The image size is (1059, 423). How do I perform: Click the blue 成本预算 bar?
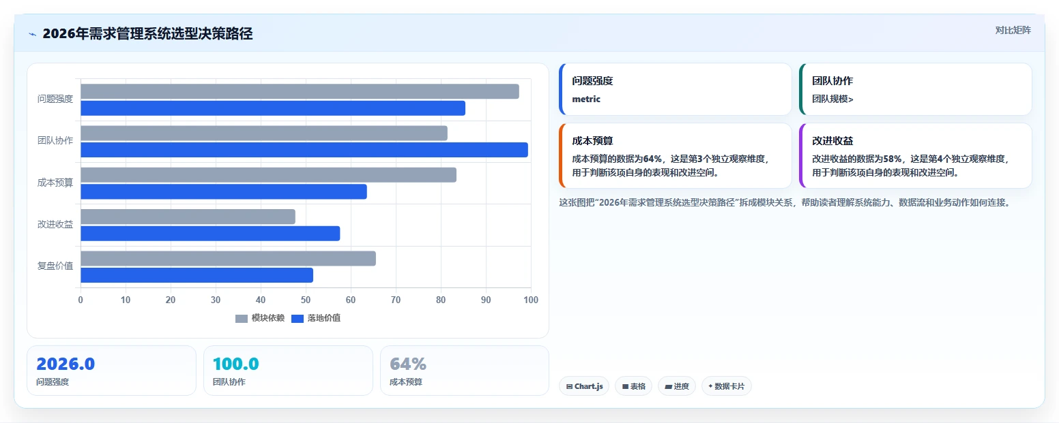tap(224, 191)
